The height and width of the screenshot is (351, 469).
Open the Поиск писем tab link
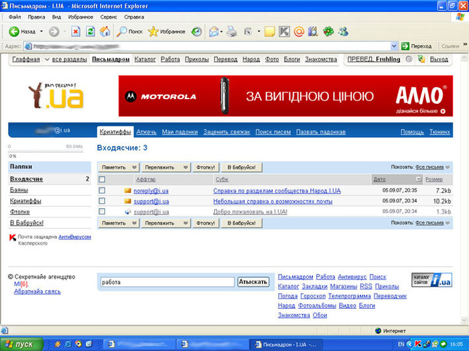(273, 132)
